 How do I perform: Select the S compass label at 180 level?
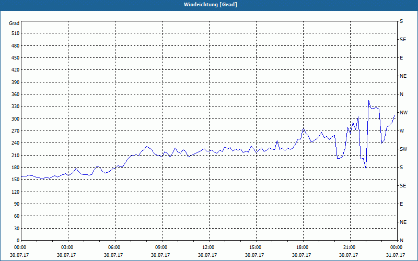401,168
